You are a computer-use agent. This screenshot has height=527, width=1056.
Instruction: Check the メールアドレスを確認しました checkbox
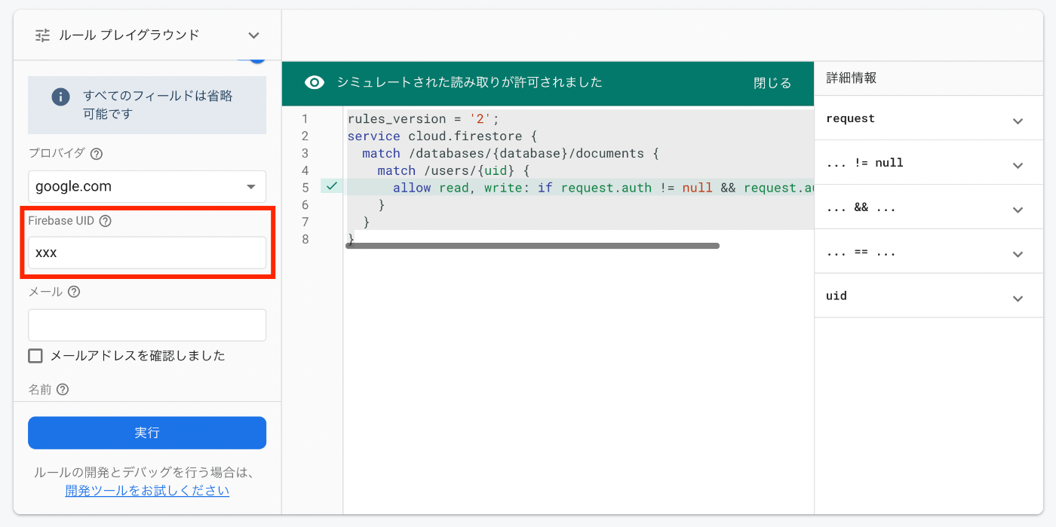[x=35, y=355]
